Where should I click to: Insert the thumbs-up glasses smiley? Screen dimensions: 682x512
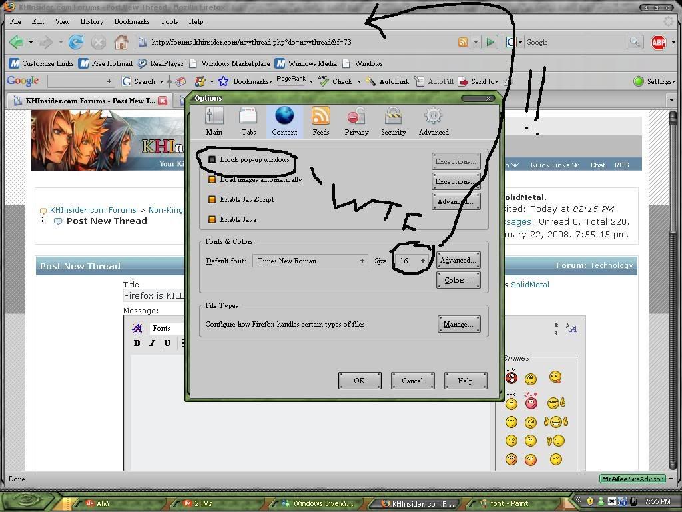[x=556, y=403]
